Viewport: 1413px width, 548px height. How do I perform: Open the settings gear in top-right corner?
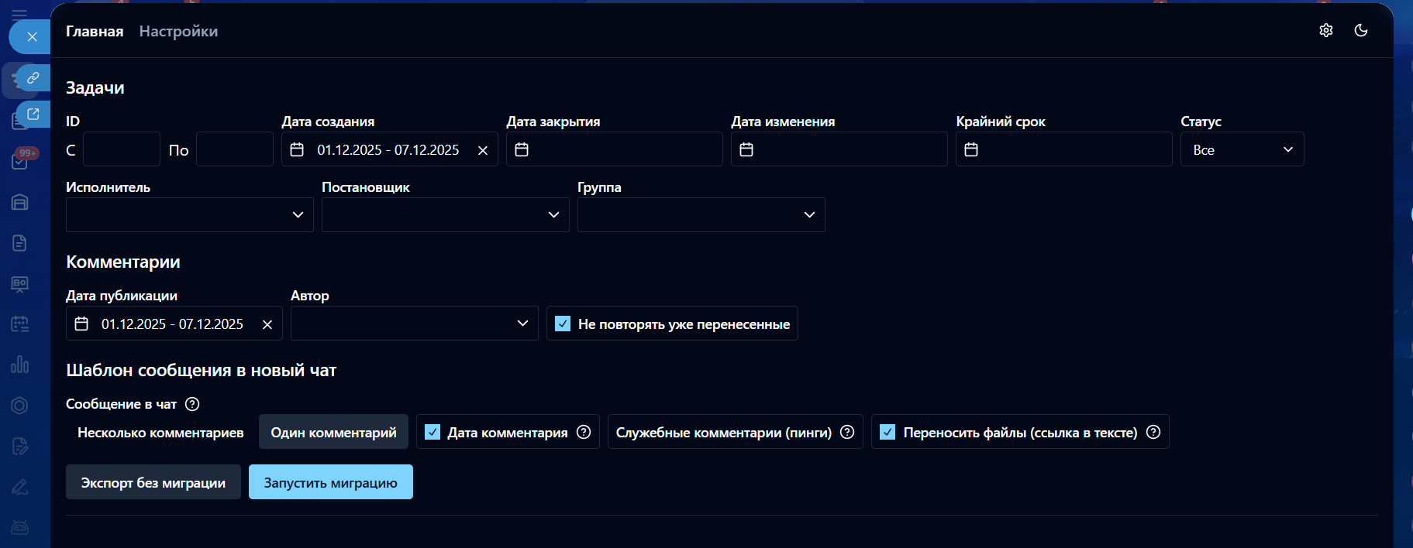[x=1326, y=30]
